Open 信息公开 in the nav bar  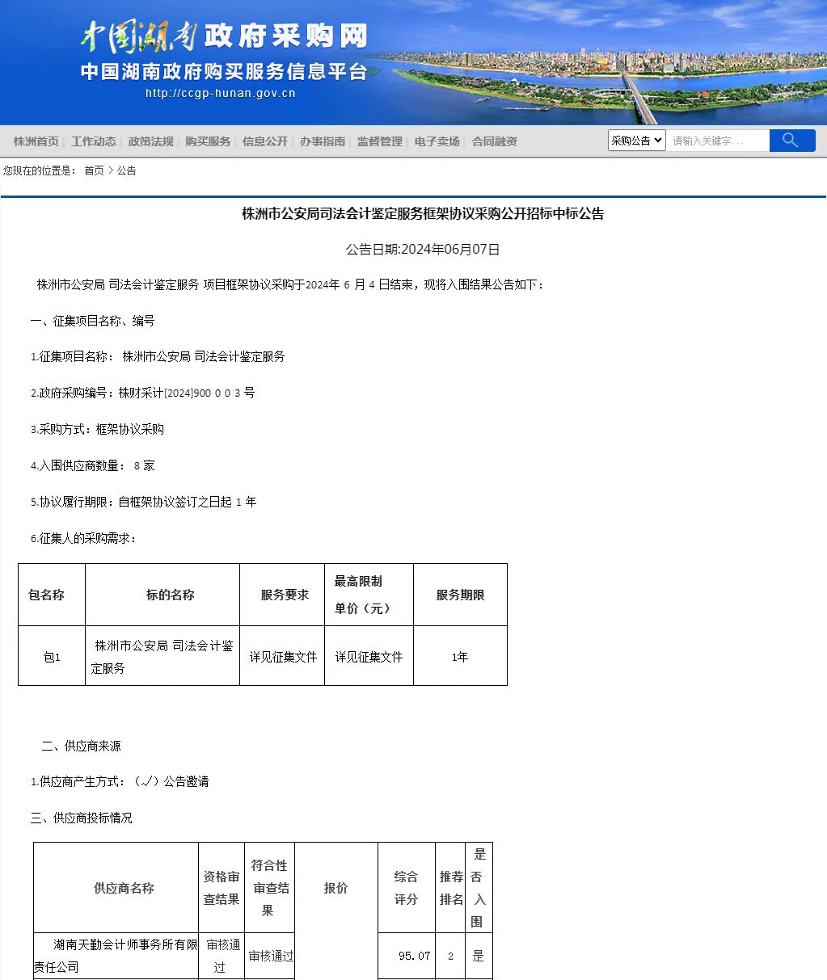(265, 141)
